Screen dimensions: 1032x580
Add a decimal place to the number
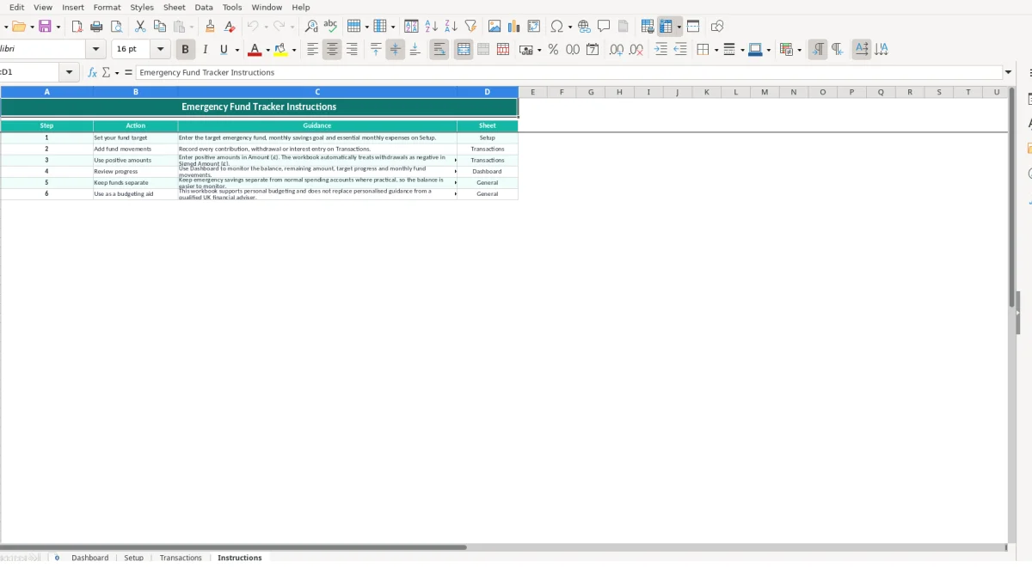[x=617, y=50]
